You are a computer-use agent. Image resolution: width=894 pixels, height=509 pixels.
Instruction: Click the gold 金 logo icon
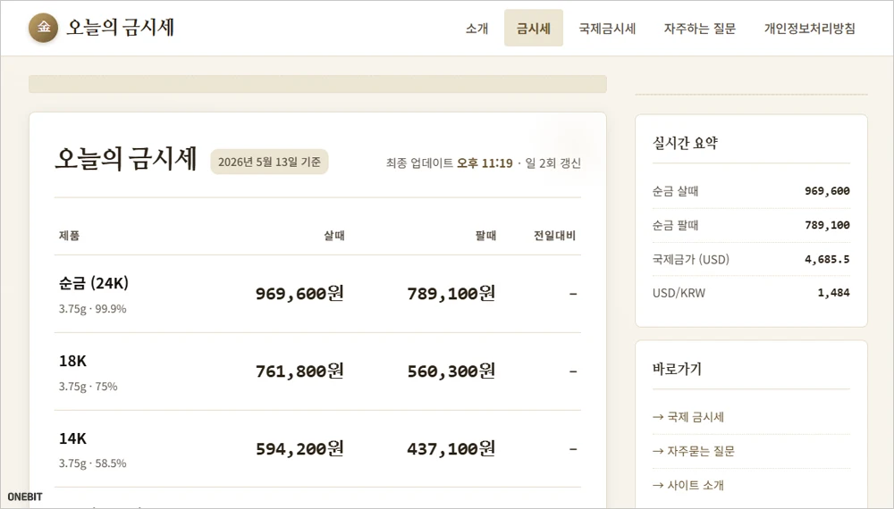click(x=43, y=28)
